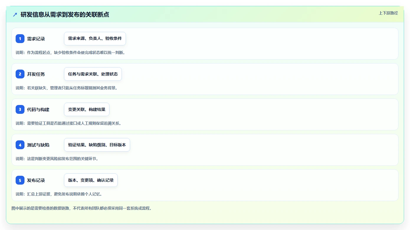This screenshot has width=410, height=230.
Task: Click the title 研发信息从需求到发布的关联断点
Action: click(65, 14)
